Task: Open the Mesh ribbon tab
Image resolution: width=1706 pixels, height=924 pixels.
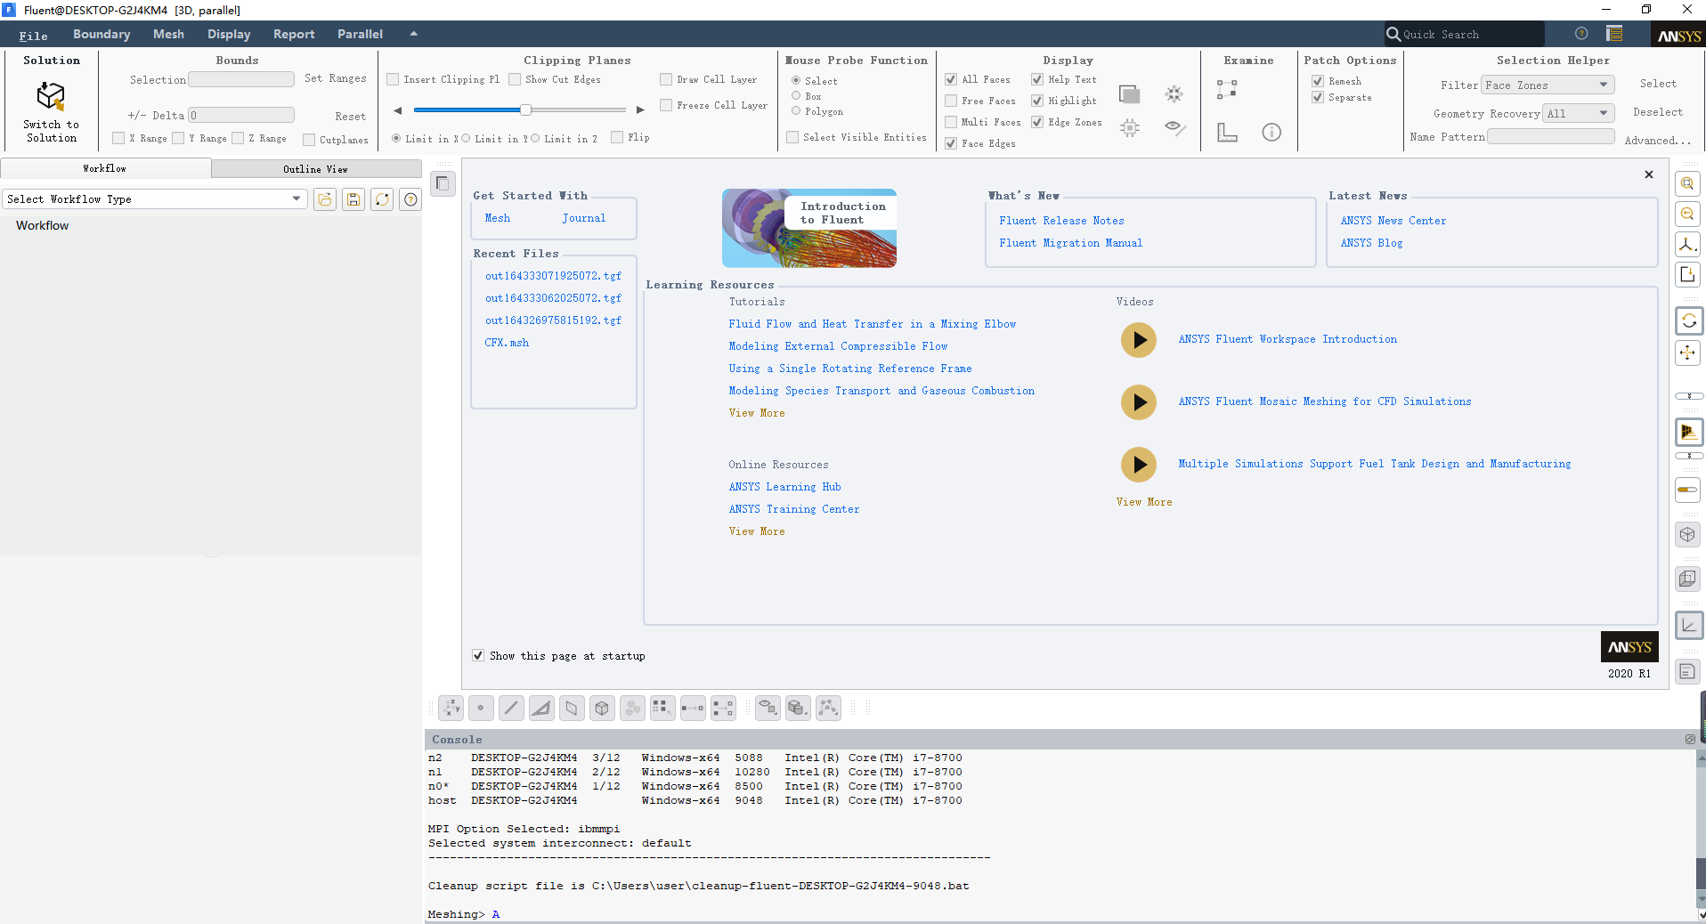Action: 168,34
